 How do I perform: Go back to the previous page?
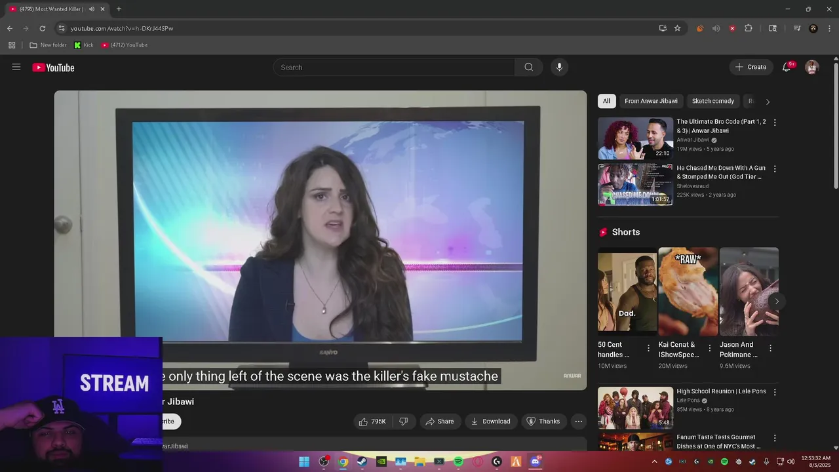[10, 28]
